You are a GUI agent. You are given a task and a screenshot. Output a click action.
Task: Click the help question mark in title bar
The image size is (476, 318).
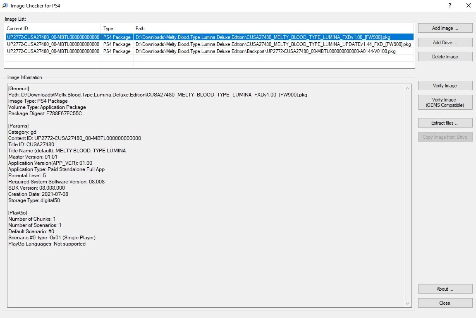click(x=450, y=5)
